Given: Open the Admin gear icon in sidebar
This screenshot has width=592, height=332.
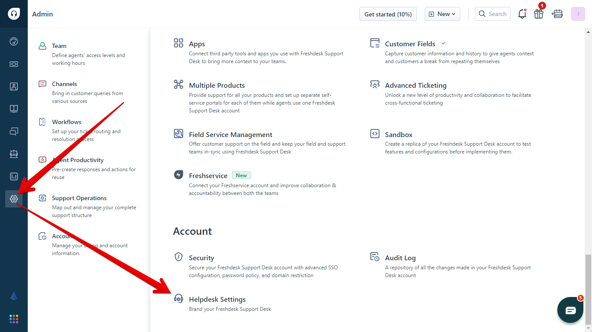Looking at the screenshot, I should click(x=14, y=199).
